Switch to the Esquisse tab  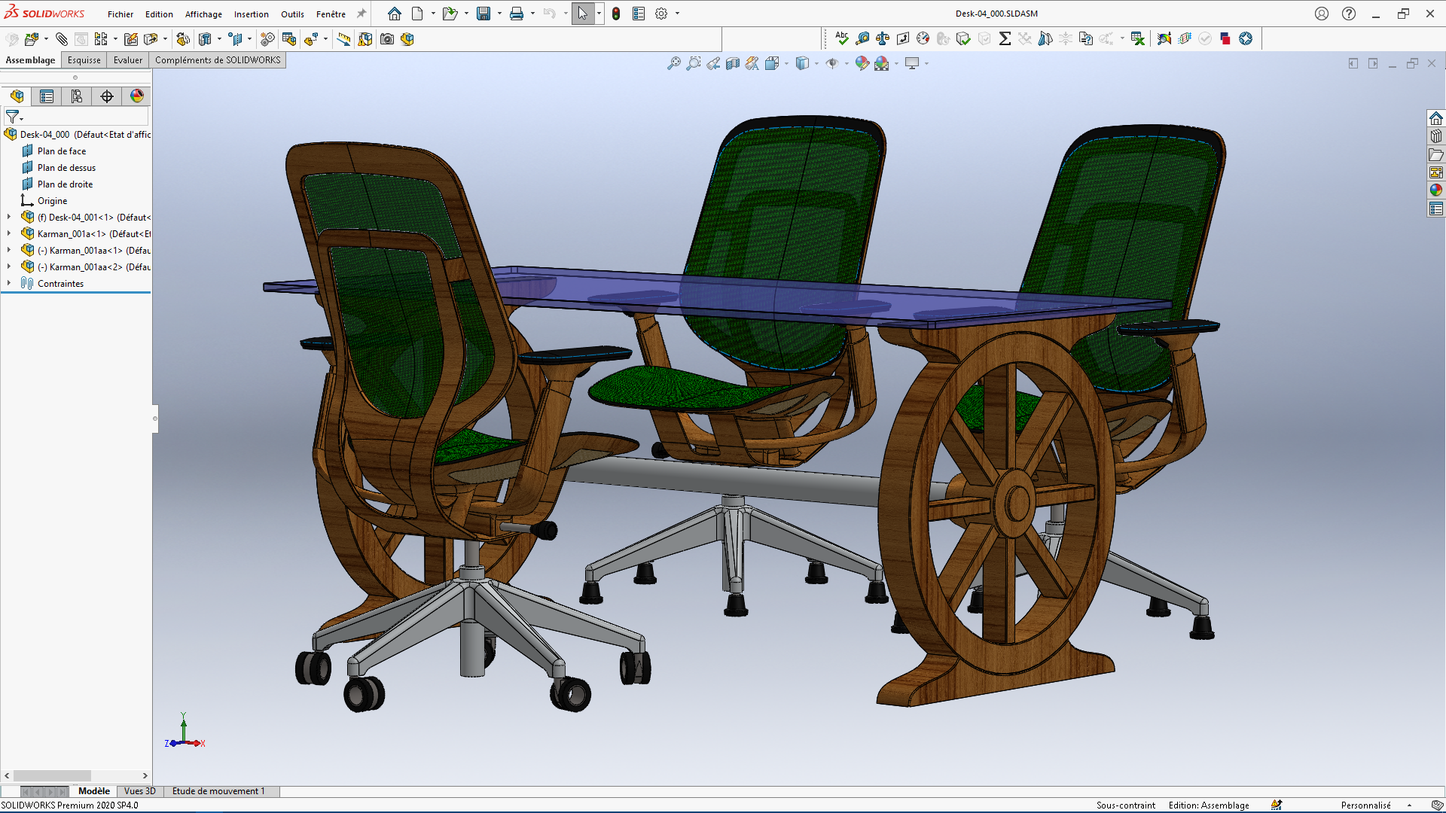(x=84, y=60)
